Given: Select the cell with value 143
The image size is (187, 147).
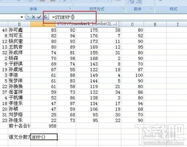Looking at the screenshot, I should click(87, 64).
